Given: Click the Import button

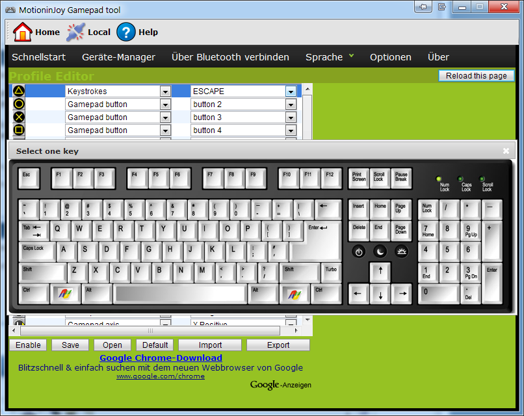Looking at the screenshot, I should (x=210, y=345).
